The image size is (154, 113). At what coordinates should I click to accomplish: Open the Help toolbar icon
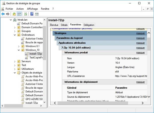coord(32,14)
